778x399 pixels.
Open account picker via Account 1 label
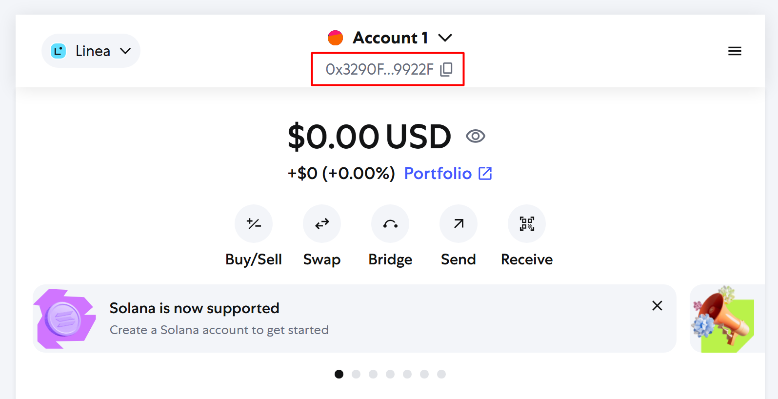coord(390,38)
